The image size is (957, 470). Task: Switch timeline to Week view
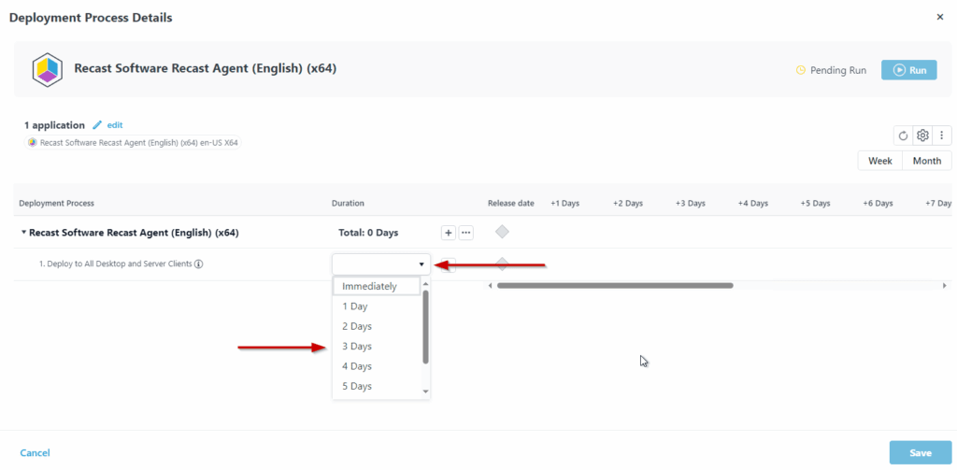coord(879,161)
